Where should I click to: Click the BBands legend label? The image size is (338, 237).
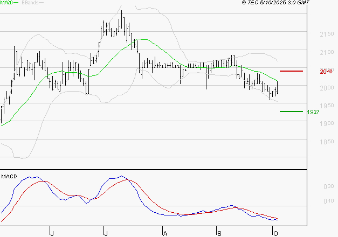(30, 3)
